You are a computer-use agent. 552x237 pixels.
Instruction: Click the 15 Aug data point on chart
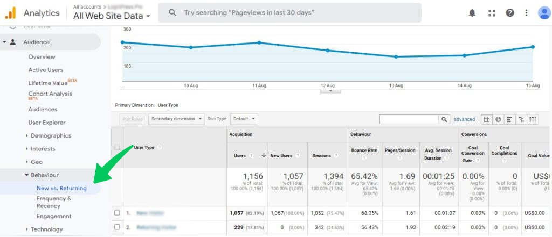tap(533, 47)
